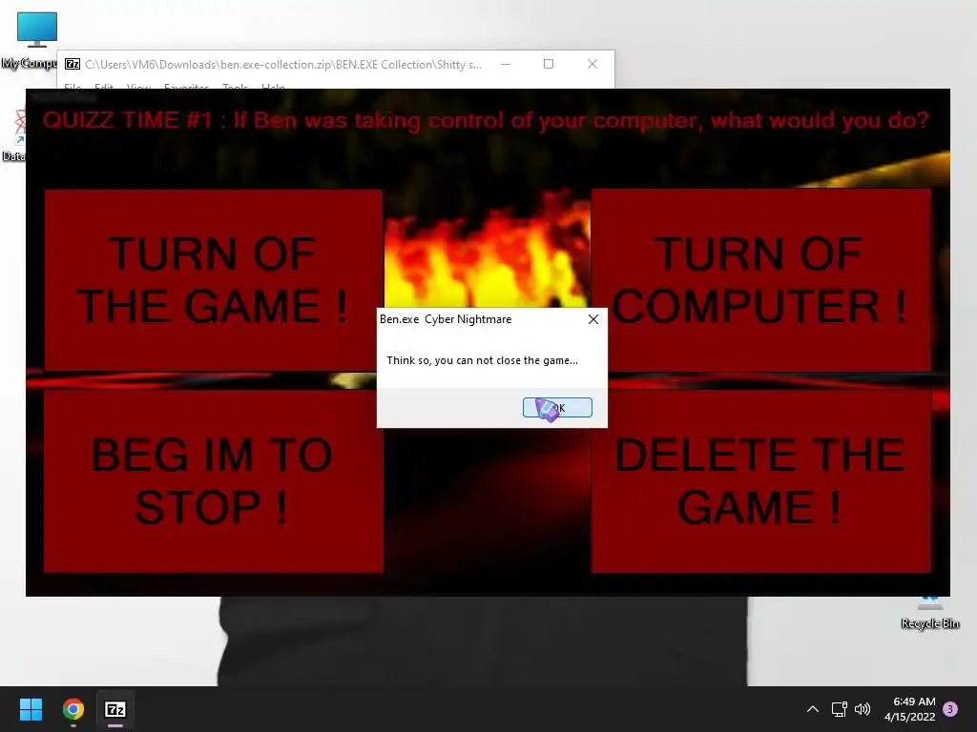Close the Ben.exe Cyber Nightmare dialog
Image resolution: width=977 pixels, height=732 pixels.
coord(593,319)
